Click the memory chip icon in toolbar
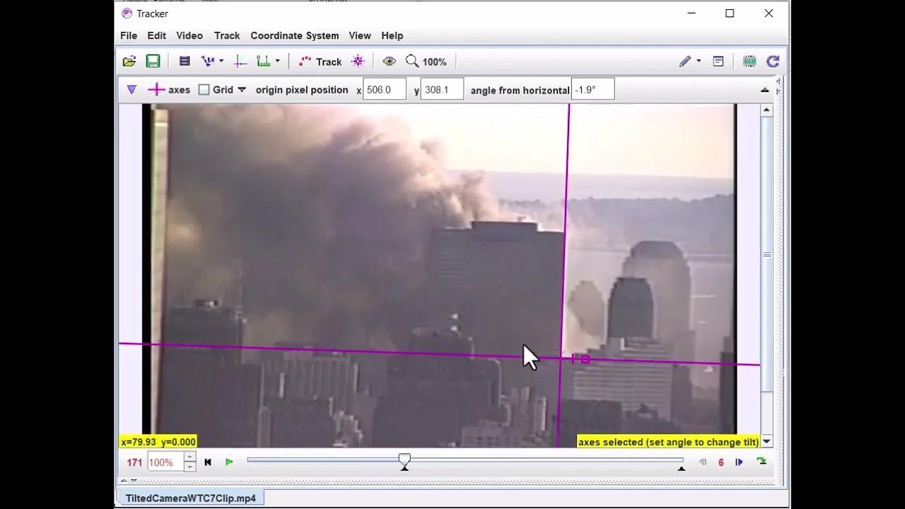The width and height of the screenshot is (905, 509). tap(749, 62)
